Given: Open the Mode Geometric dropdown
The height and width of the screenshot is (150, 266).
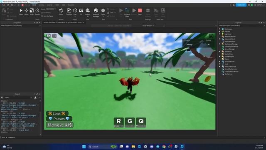Looking at the screenshot, I should tap(51, 9).
